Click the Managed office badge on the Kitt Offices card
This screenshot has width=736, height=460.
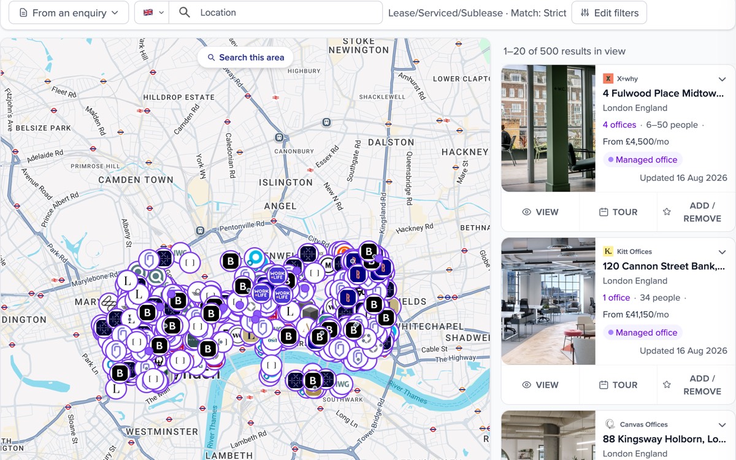click(642, 332)
